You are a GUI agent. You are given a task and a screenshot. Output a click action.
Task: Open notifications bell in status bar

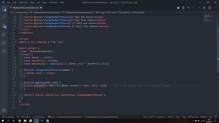216,117
